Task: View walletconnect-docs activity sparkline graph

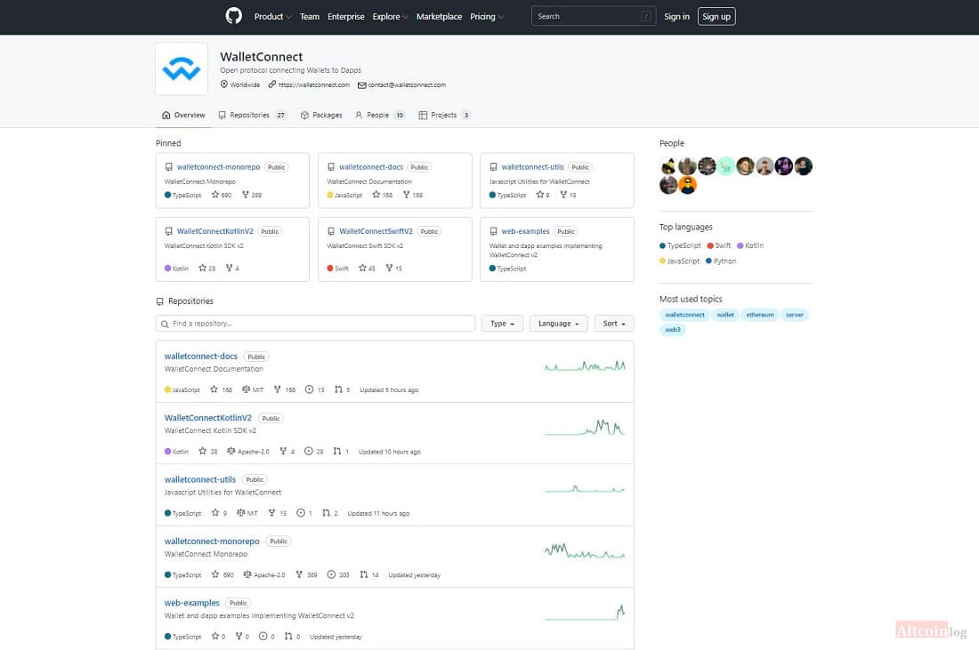Action: [585, 365]
